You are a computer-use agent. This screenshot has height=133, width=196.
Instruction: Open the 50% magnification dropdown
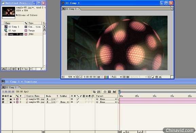(71, 77)
